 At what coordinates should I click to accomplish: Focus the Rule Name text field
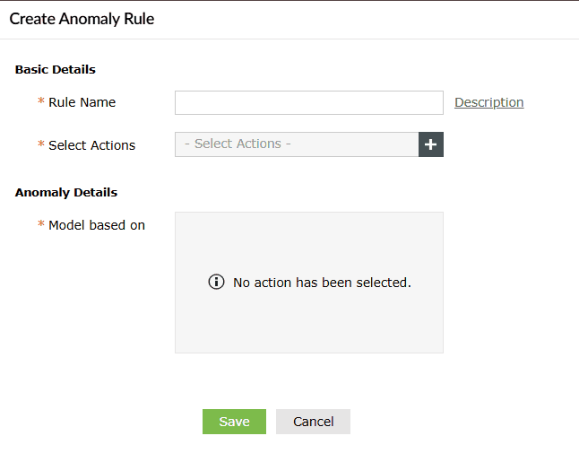point(308,102)
